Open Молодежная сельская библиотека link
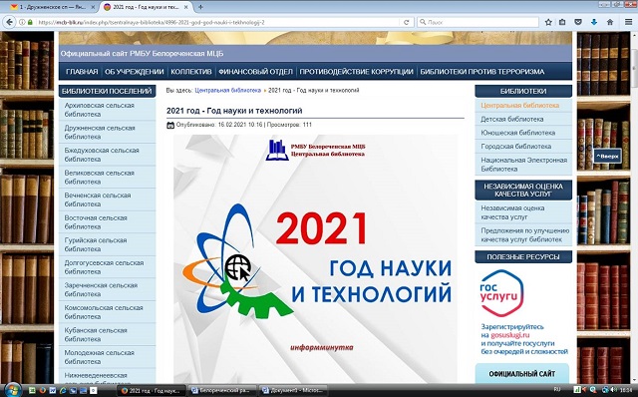Screen dimensions: 638x397 100,357
